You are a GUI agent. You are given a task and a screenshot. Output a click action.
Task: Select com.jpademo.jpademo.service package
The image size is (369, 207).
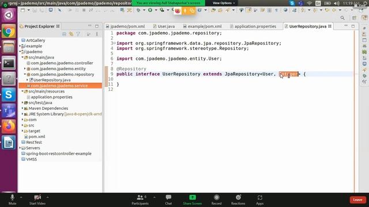59,86
